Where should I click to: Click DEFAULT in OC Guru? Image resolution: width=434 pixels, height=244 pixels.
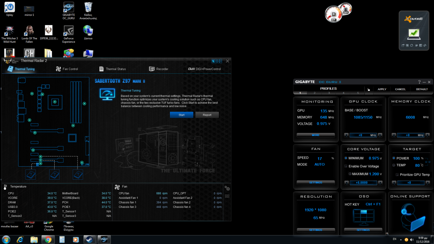tap(422, 89)
